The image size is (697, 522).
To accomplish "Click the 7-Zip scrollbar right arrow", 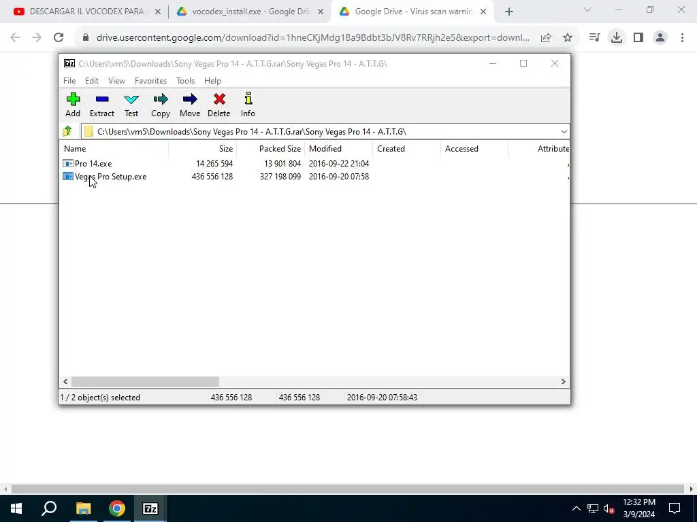I will click(563, 382).
